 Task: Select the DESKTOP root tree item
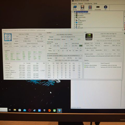(82, 12)
